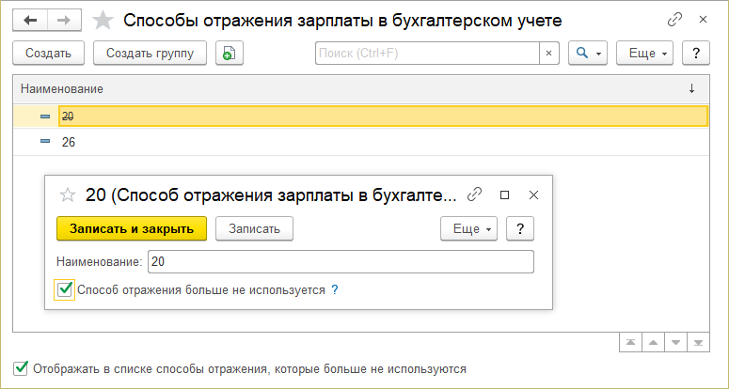
Task: Add the list window to favorites
Action: click(x=105, y=20)
